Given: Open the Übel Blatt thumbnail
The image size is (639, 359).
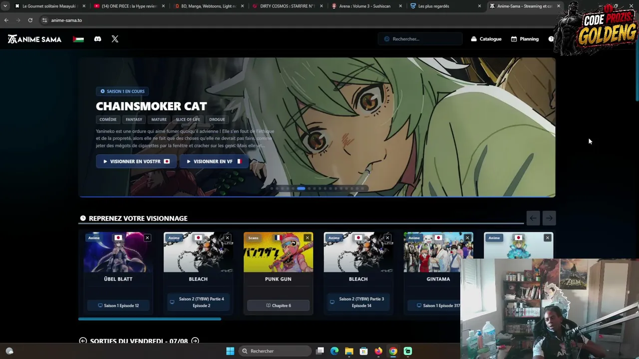Looking at the screenshot, I should [x=118, y=252].
